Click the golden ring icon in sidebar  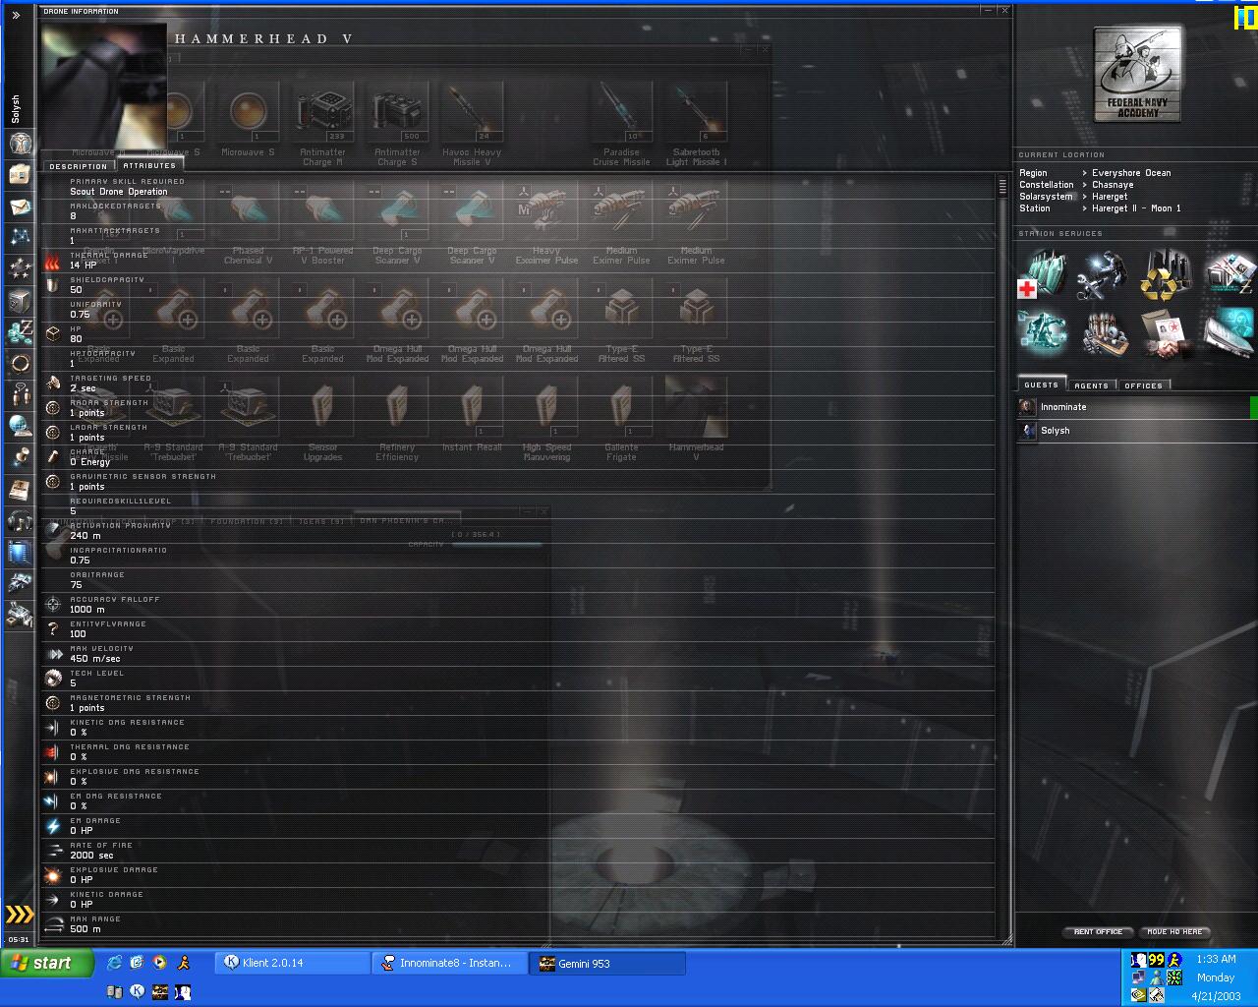click(x=19, y=363)
